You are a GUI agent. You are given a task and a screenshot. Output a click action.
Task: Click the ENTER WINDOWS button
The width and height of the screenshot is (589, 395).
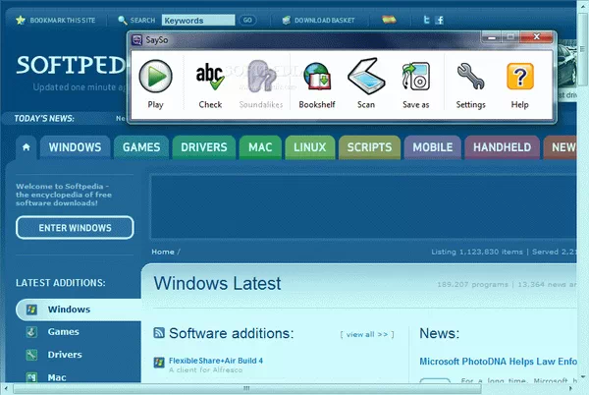click(x=76, y=227)
